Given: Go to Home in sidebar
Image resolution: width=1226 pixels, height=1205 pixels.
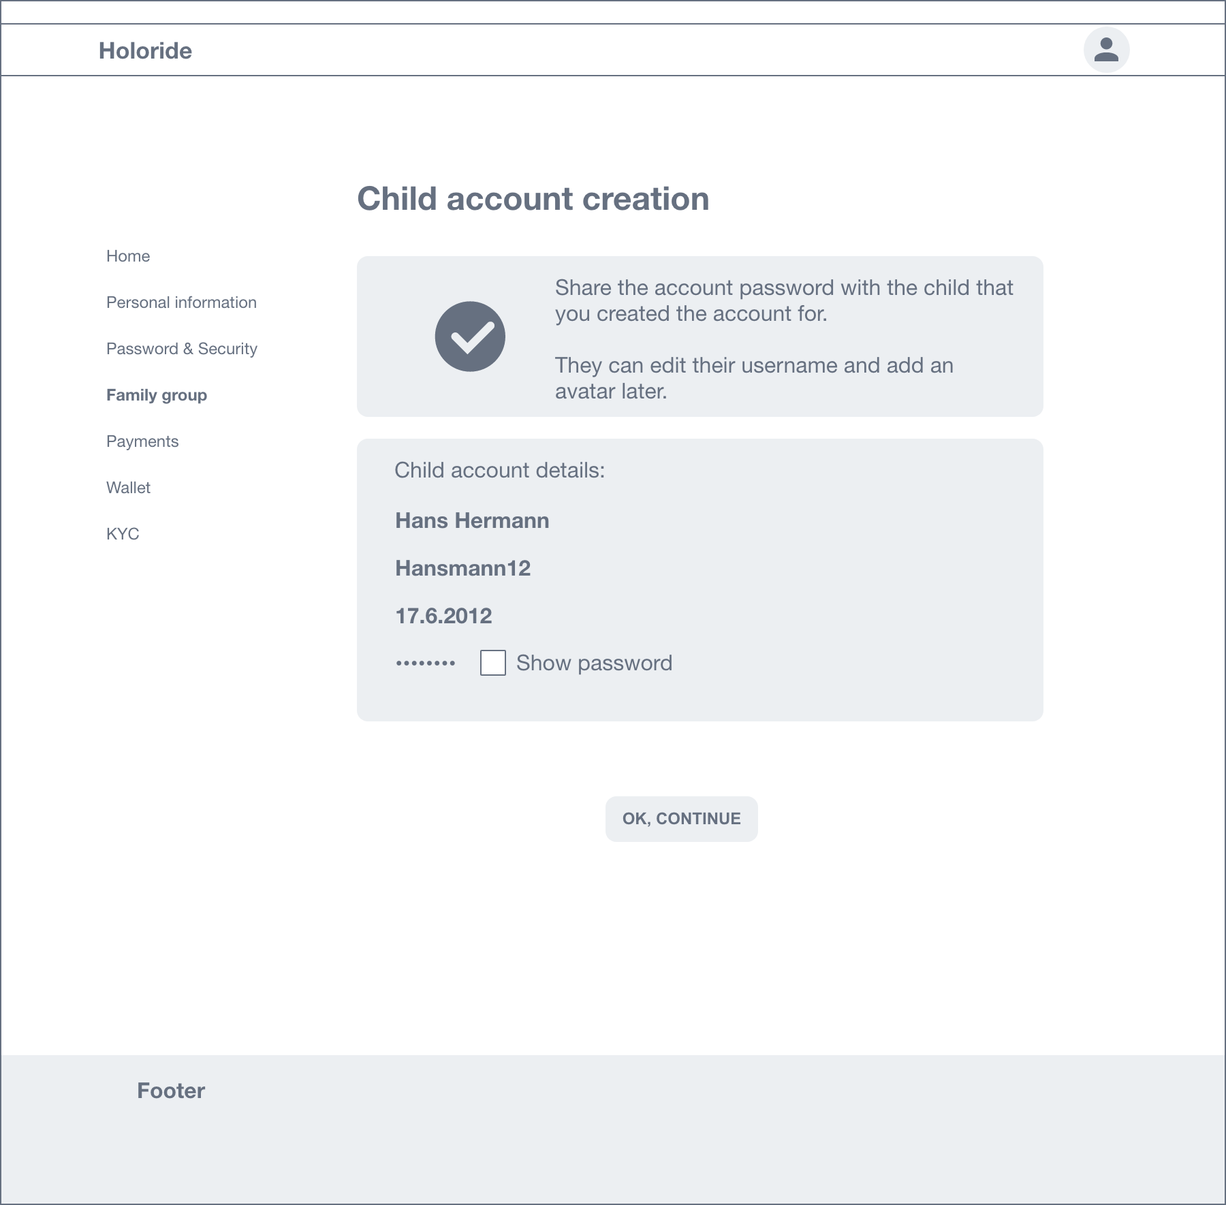Looking at the screenshot, I should click(x=128, y=256).
